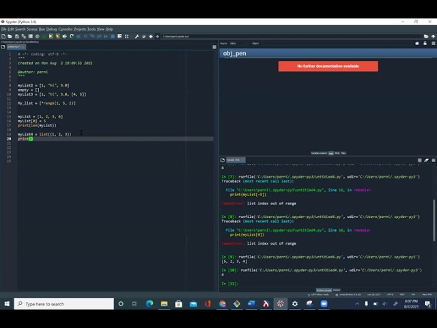Open the Search menu
The width and height of the screenshot is (437, 328).
coord(20,29)
